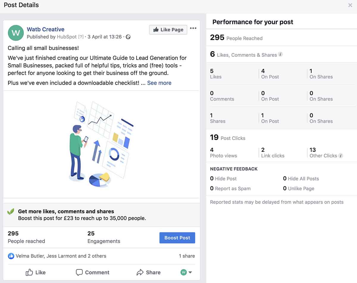Click the Share arrow icon

(140, 272)
